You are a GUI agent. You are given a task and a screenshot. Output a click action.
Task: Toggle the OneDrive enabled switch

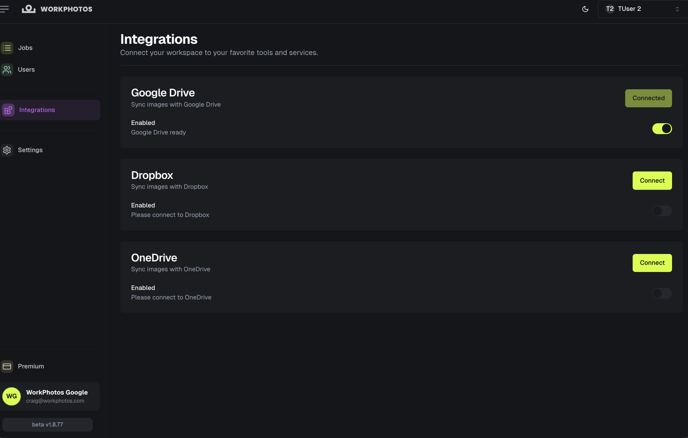tap(662, 293)
